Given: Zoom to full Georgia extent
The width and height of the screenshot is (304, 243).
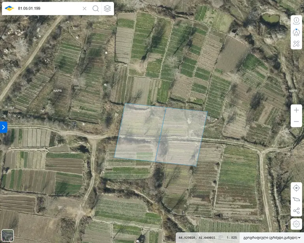Looking at the screenshot, I should click(296, 199).
